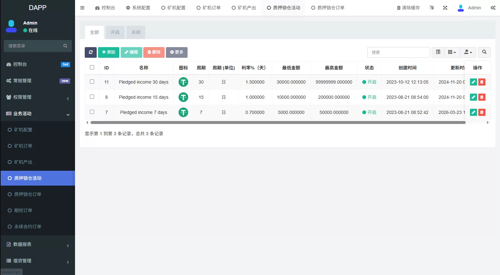Select the checkbox for row ID 11

coord(92,82)
